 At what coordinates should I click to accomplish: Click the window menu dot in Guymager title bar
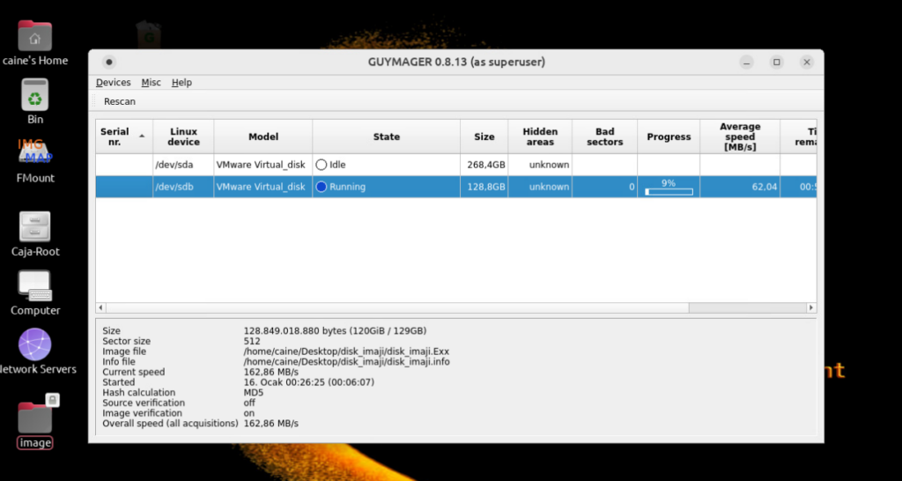pyautogui.click(x=108, y=63)
